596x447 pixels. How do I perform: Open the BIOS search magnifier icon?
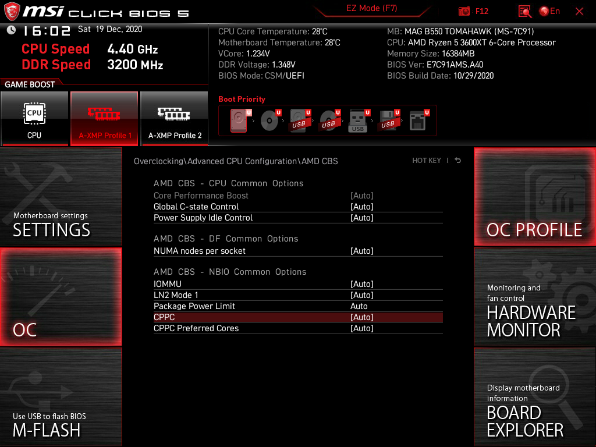tap(524, 12)
